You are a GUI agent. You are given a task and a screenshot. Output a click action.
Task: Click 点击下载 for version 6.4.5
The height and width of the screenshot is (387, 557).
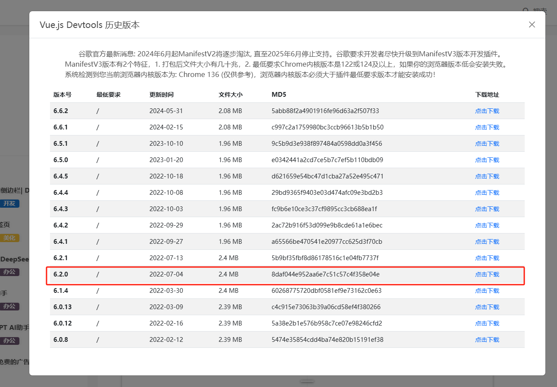pos(487,176)
